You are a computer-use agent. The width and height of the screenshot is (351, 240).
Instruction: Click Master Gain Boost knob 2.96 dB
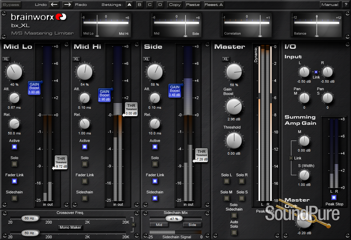coord(234,107)
